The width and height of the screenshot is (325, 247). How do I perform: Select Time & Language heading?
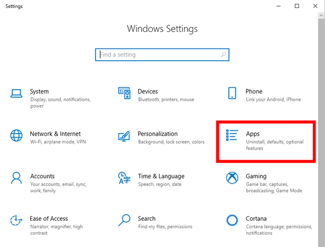pos(162,176)
